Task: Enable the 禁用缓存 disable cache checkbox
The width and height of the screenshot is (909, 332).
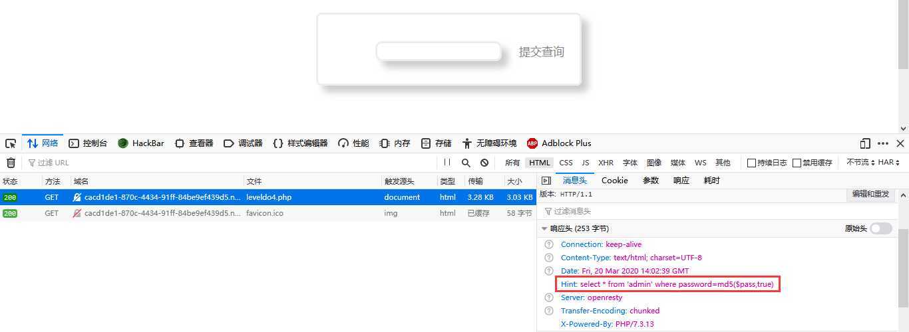Action: point(797,163)
